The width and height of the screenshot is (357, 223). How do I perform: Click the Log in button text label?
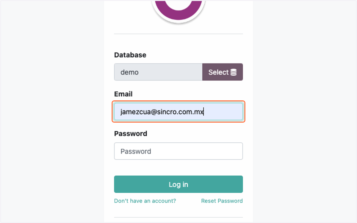pos(178,184)
